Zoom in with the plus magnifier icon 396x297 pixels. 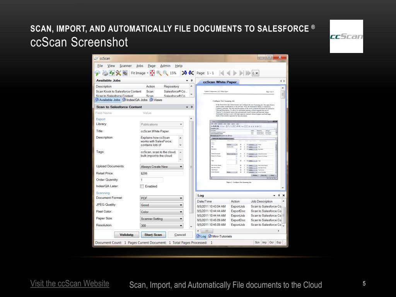(x=159, y=73)
